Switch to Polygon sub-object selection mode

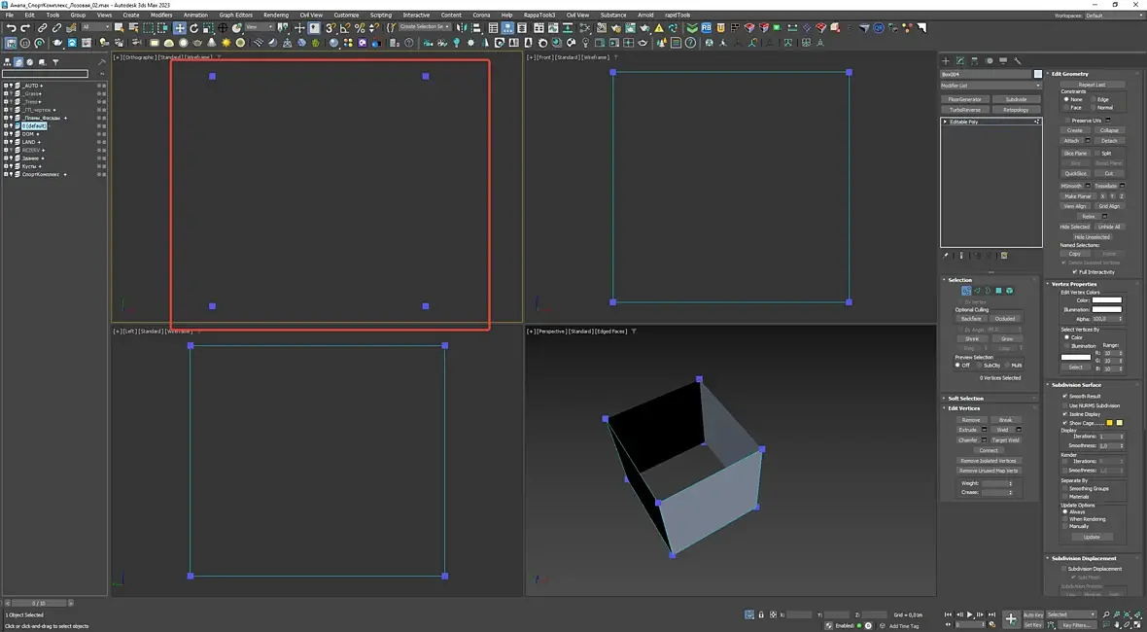998,291
